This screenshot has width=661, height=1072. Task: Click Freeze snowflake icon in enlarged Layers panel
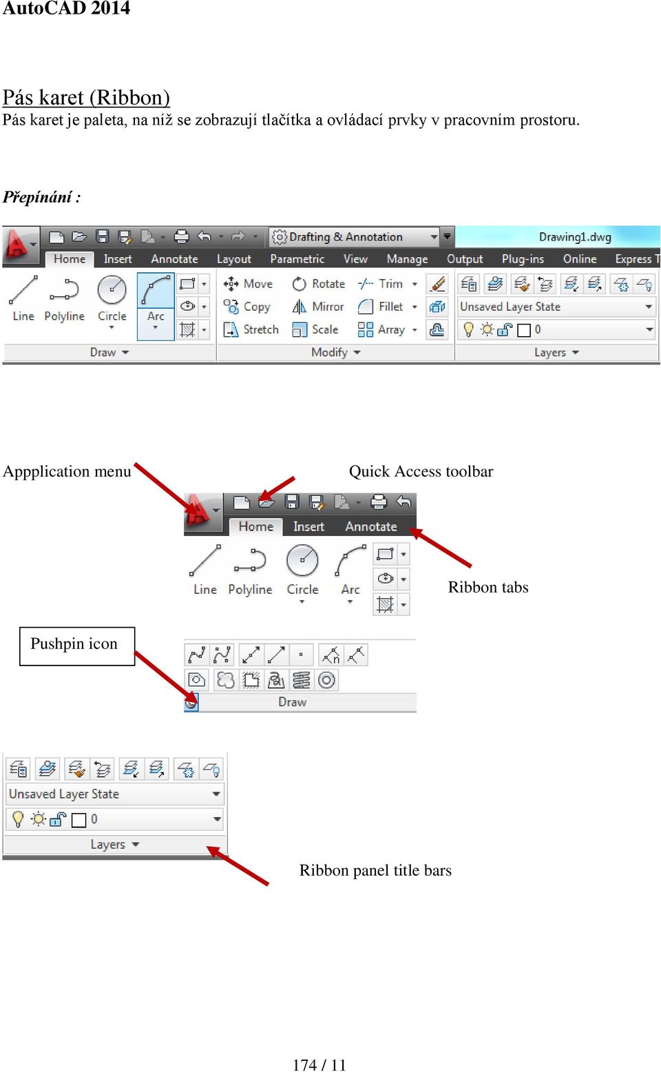[x=185, y=769]
